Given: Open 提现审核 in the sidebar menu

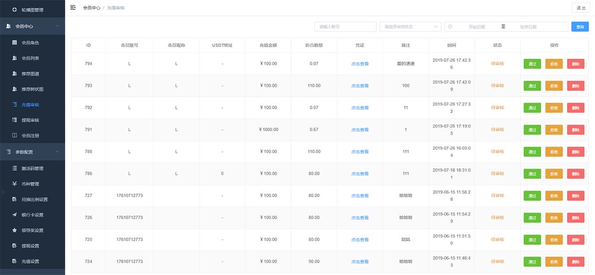Looking at the screenshot, I should 30,120.
